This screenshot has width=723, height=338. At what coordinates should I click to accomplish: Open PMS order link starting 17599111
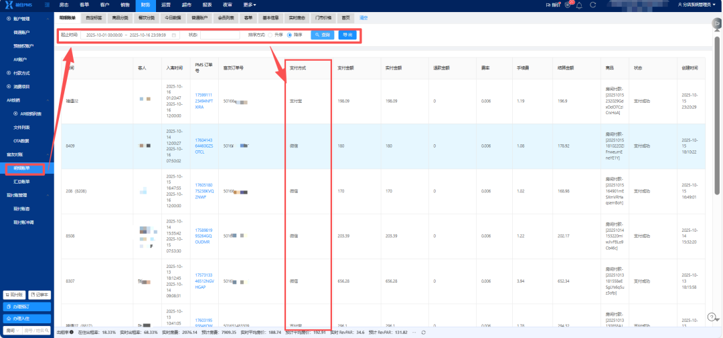click(x=204, y=101)
